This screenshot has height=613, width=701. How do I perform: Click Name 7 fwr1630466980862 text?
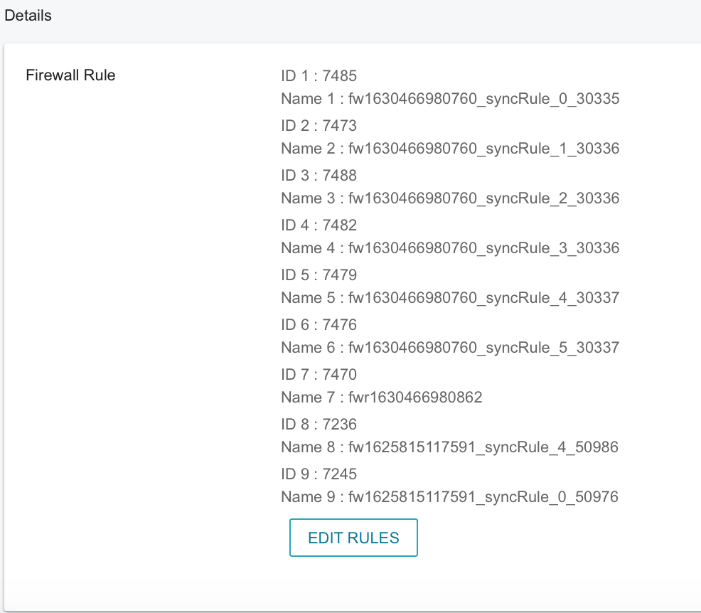point(381,398)
